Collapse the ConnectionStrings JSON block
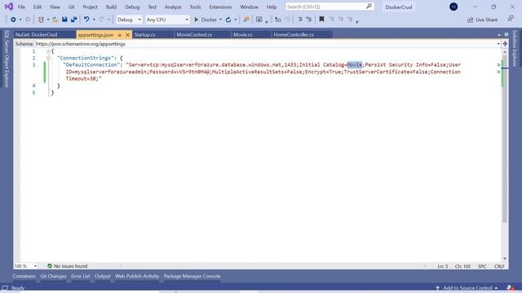This screenshot has width=522, height=293. point(49,58)
